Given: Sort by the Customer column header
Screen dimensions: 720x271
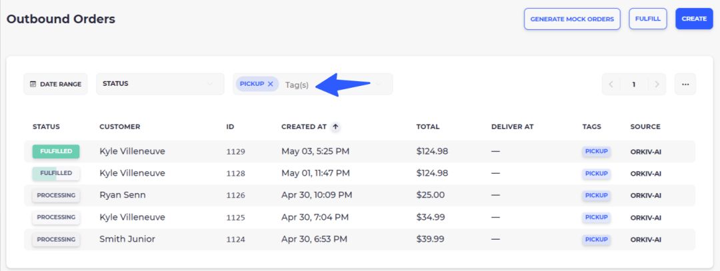Looking at the screenshot, I should tap(120, 127).
